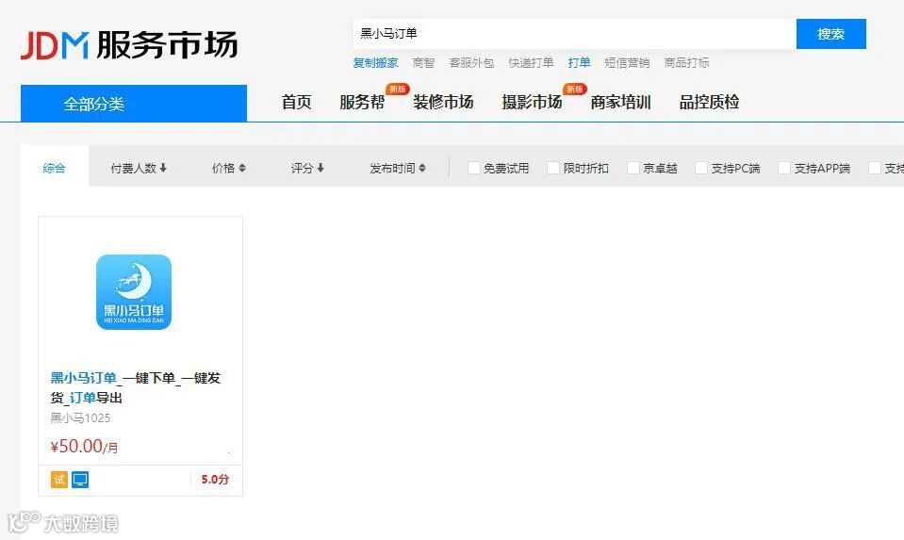Image resolution: width=904 pixels, height=540 pixels.
Task: Enable the 支持PC端 filter checkbox
Action: 701,168
